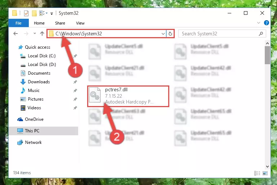Click the Search System32 box
The image size is (277, 185).
point(222,34)
